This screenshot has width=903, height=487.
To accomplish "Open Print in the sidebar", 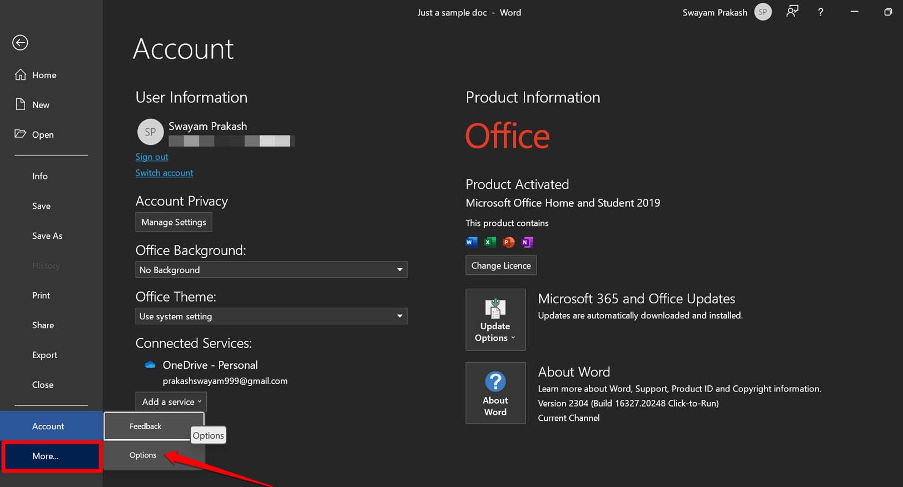I will [41, 295].
